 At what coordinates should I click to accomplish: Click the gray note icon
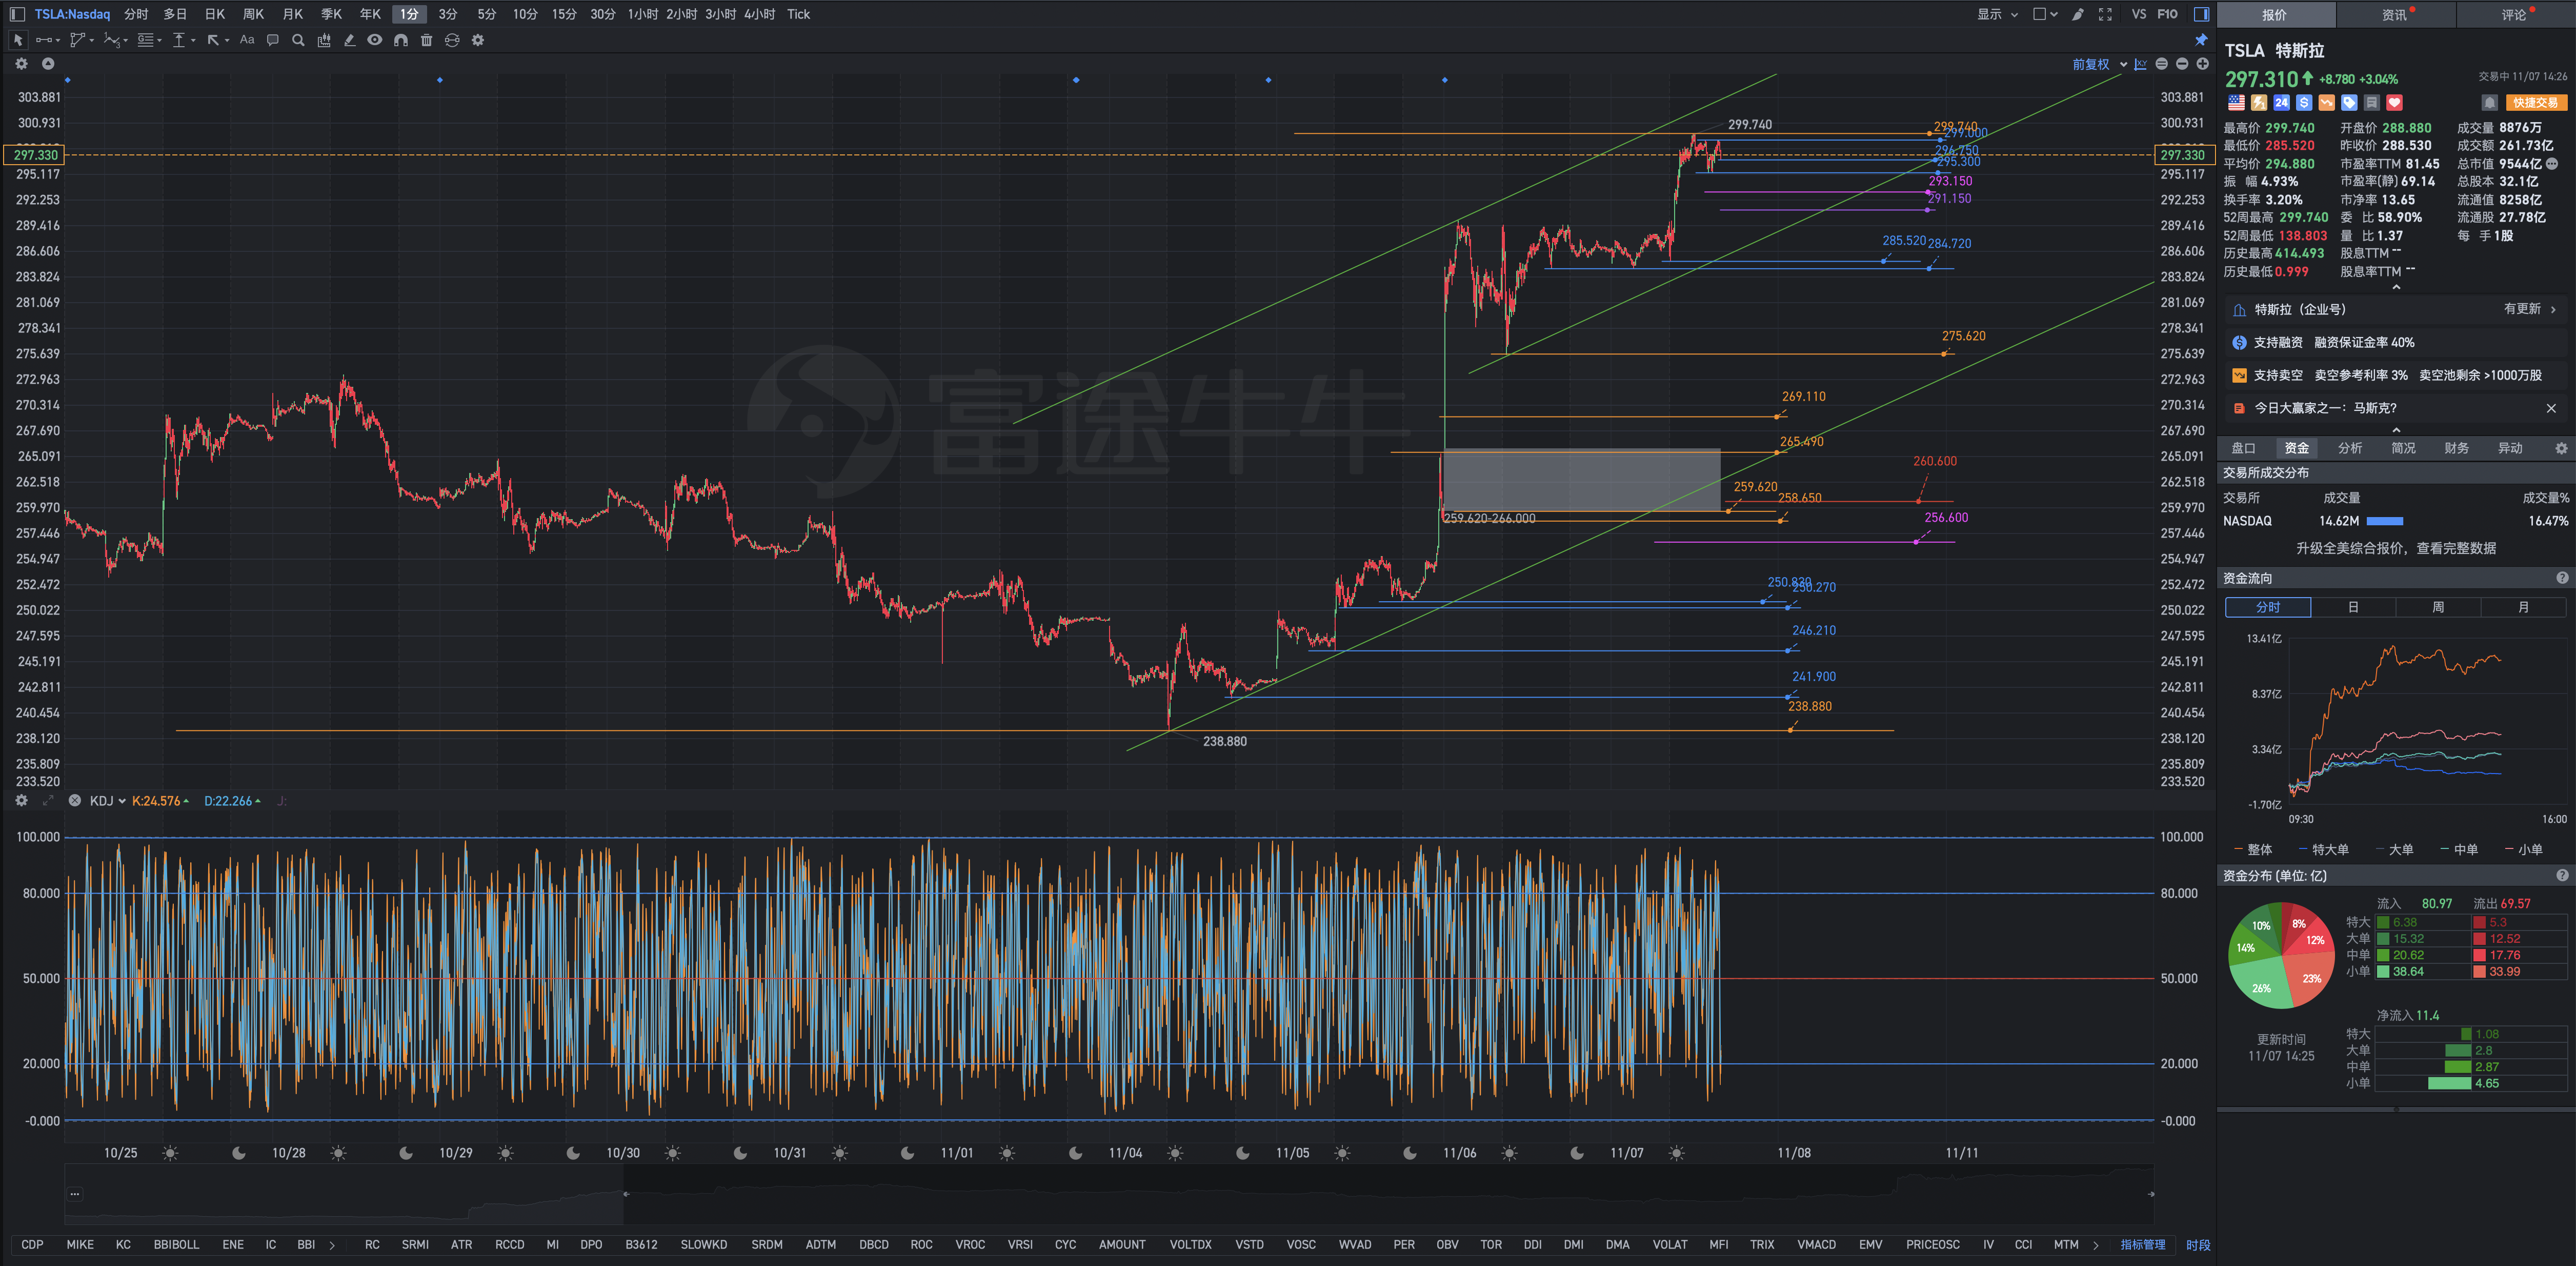pos(2372,102)
